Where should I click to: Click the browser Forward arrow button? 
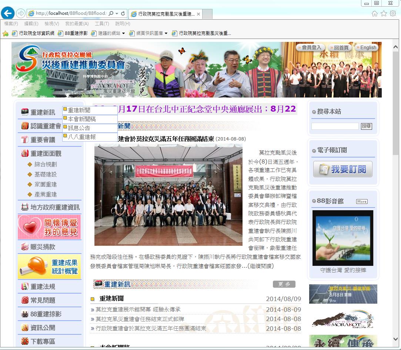pos(20,13)
